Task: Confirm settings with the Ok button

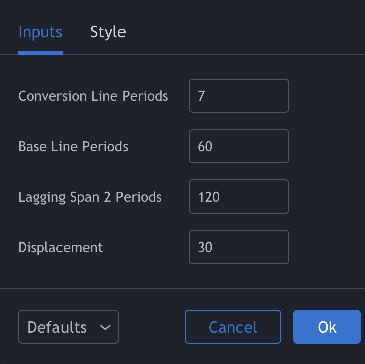Action: tap(327, 327)
